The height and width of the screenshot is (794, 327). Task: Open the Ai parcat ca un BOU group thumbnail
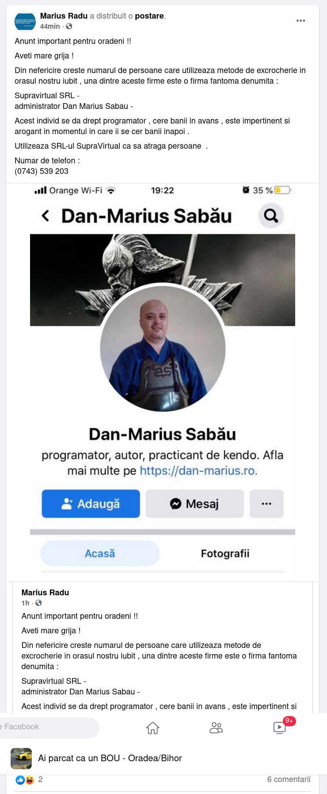point(21,759)
